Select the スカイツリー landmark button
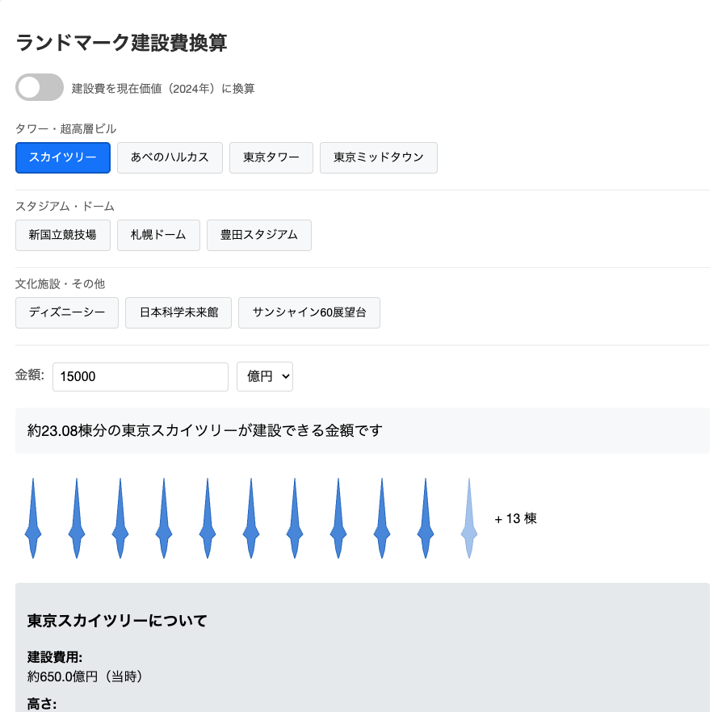 pyautogui.click(x=63, y=158)
